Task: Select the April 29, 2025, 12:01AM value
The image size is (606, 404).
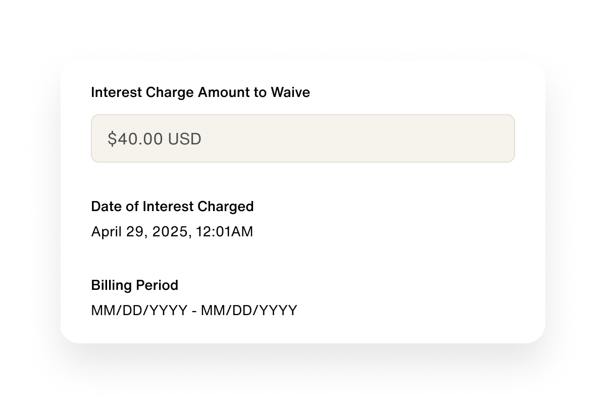Action: click(172, 232)
